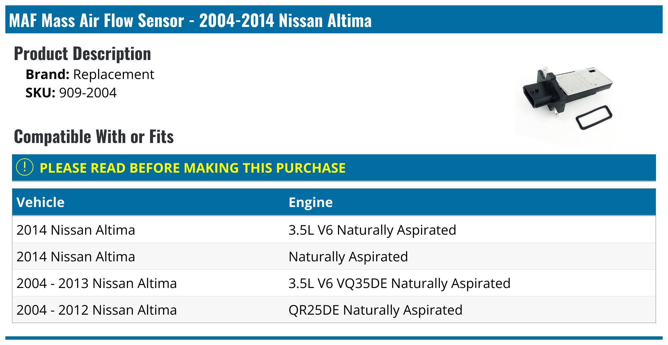Click the yellow PLEASE READ warning text
This screenshot has width=668, height=345.
pos(192,168)
